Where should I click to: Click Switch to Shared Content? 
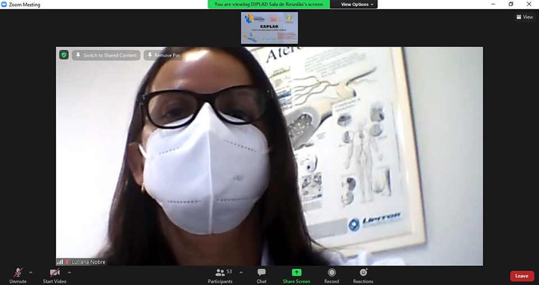(106, 55)
